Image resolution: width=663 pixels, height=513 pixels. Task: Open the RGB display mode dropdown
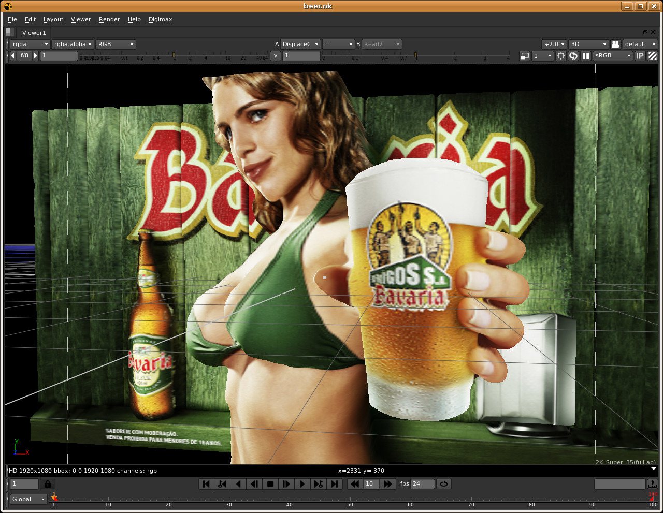(116, 44)
